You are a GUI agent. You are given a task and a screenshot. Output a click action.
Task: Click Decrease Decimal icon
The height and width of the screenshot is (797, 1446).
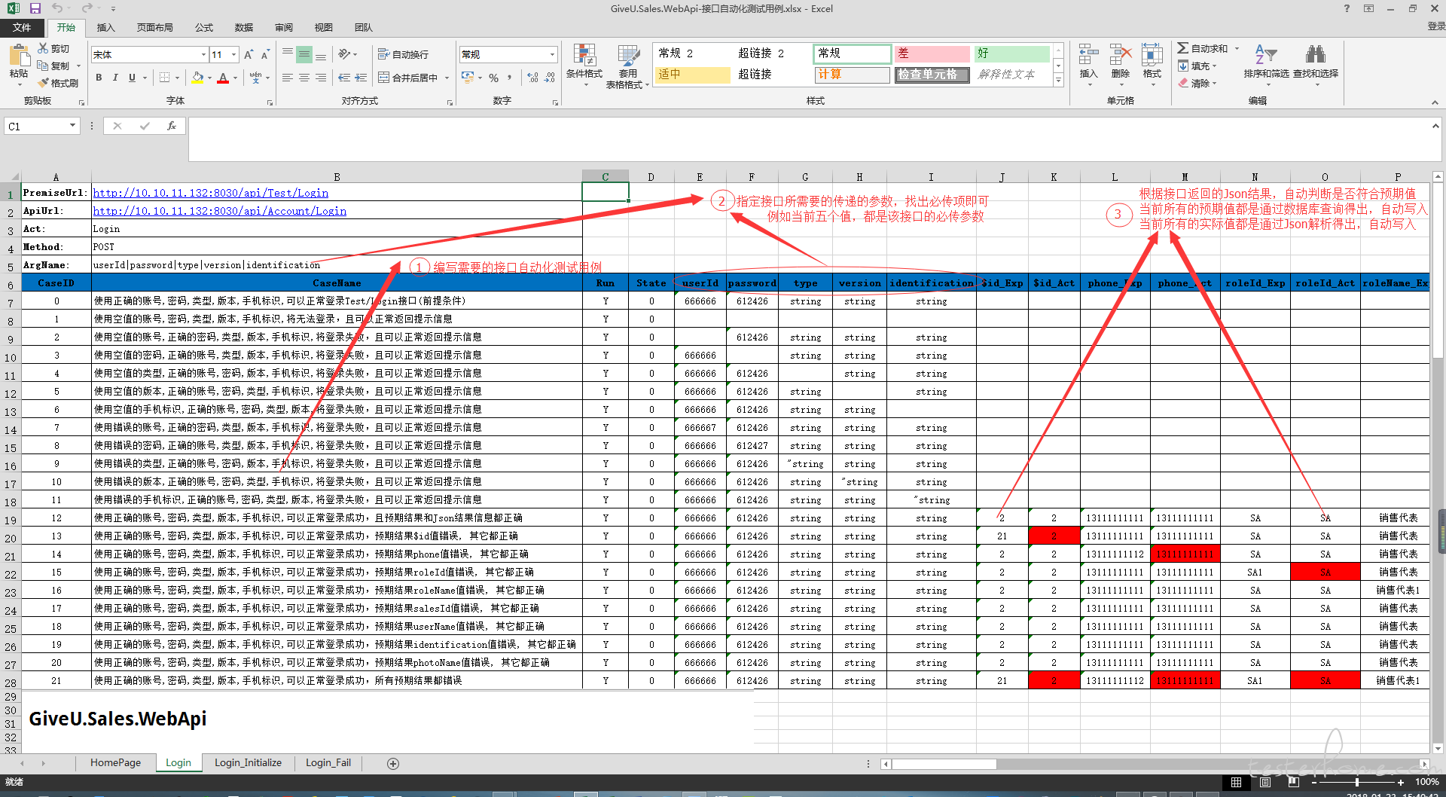click(x=550, y=78)
